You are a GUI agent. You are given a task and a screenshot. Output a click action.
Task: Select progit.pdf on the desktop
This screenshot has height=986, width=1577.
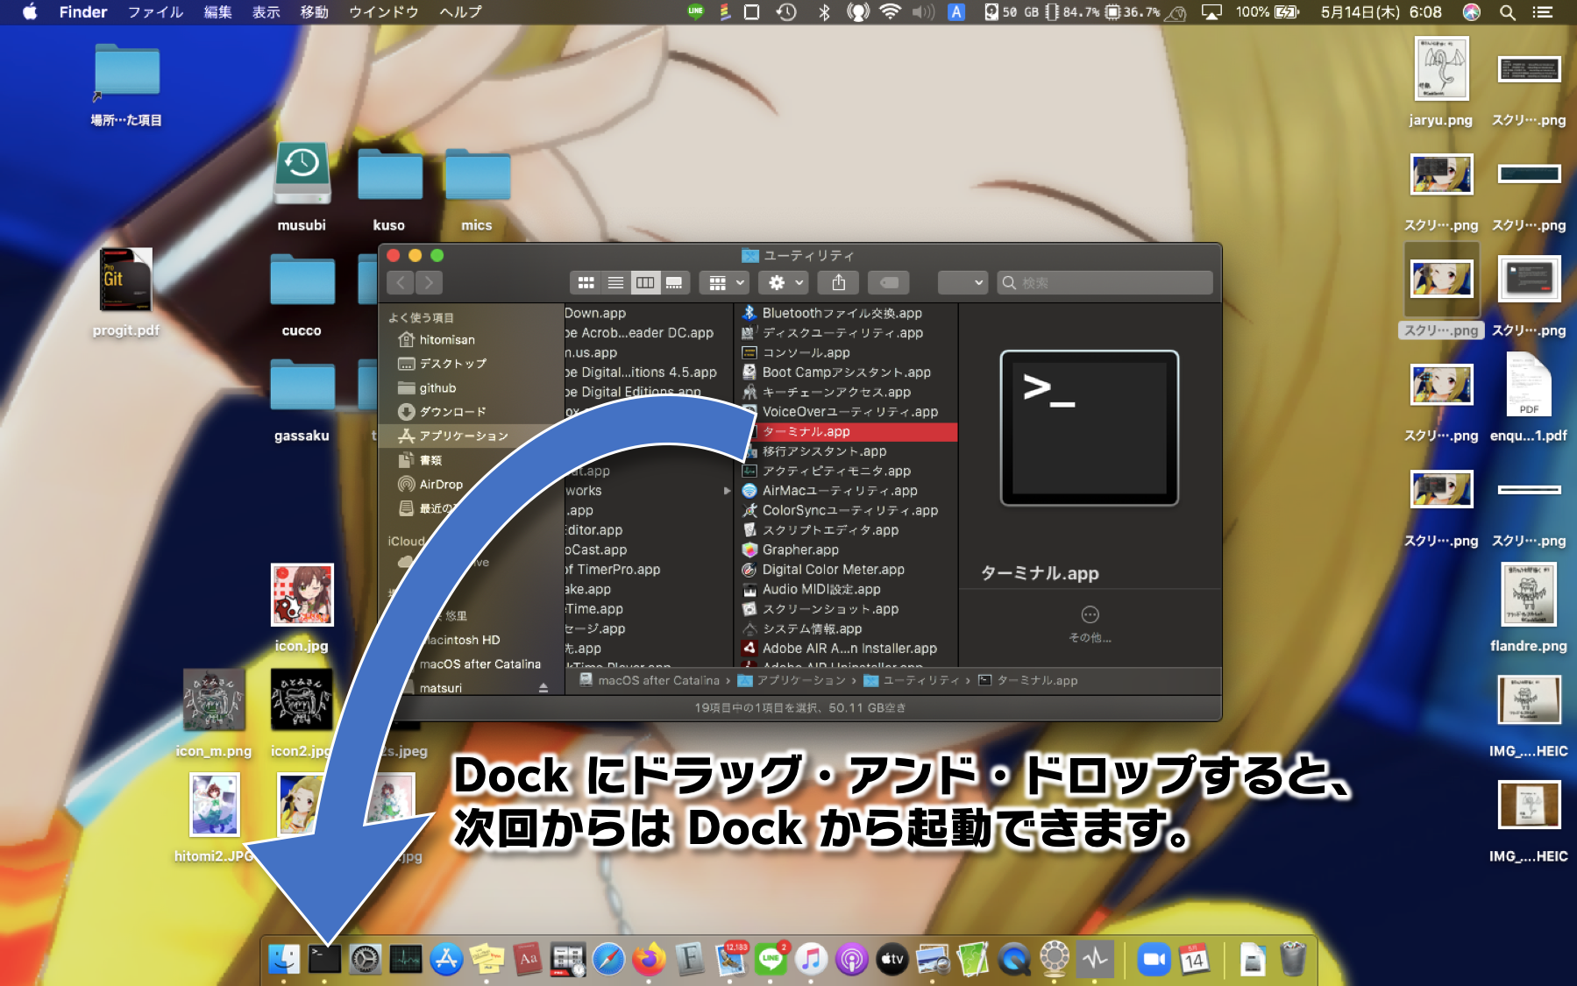(126, 292)
